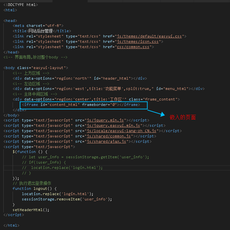
Task: Click the setHeaderHtml(); call
Action: click(31, 210)
